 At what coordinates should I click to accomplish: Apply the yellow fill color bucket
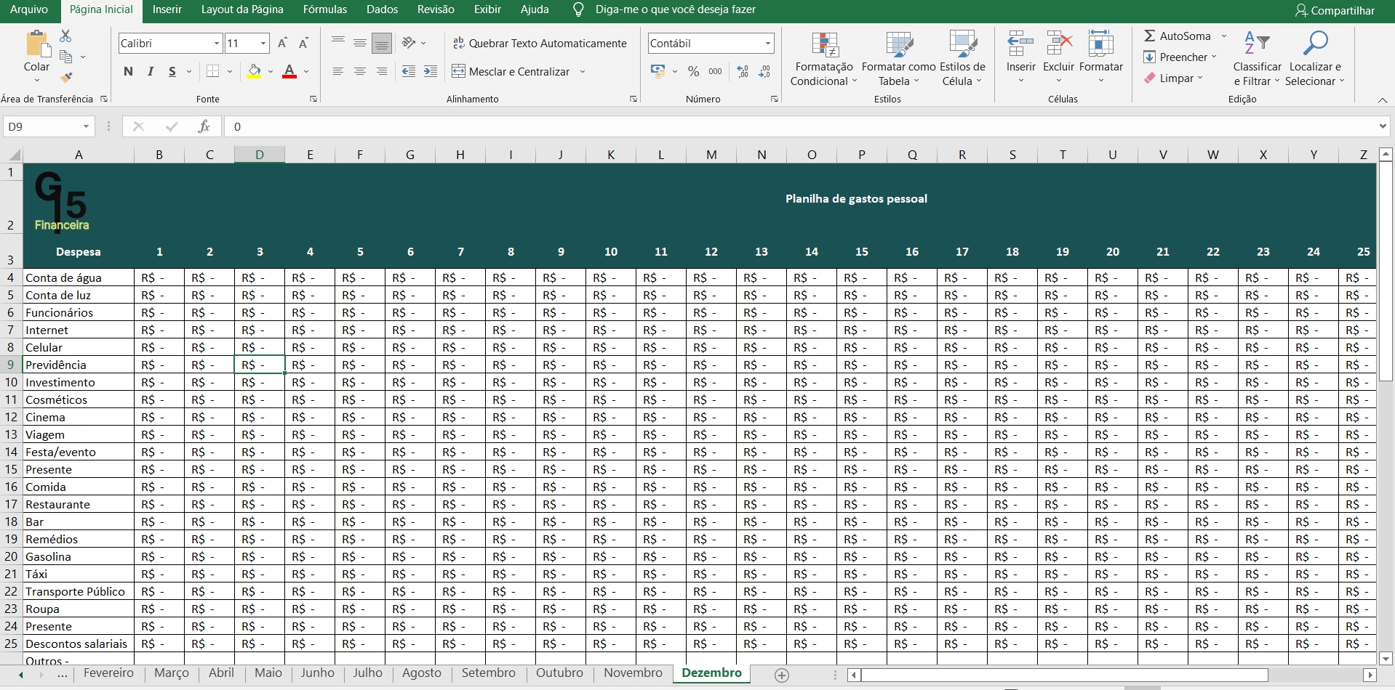tap(254, 71)
